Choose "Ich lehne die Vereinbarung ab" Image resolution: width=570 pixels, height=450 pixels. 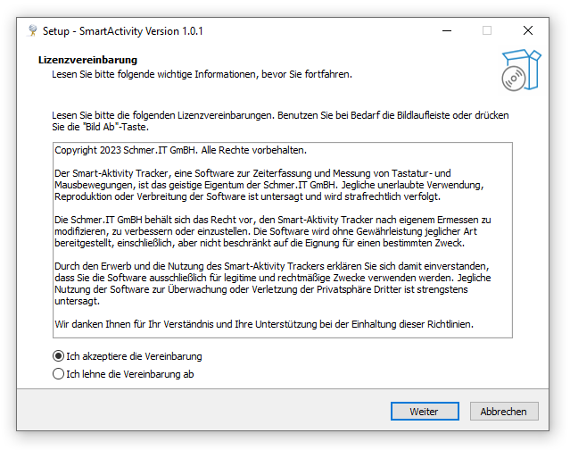coord(59,374)
